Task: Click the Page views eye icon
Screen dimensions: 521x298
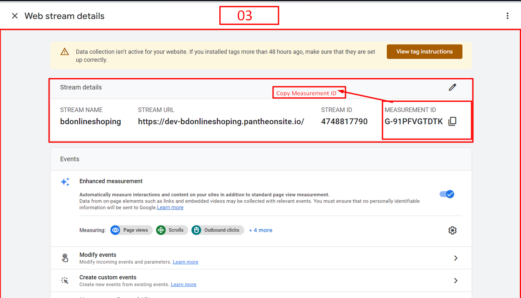Action: pos(115,230)
